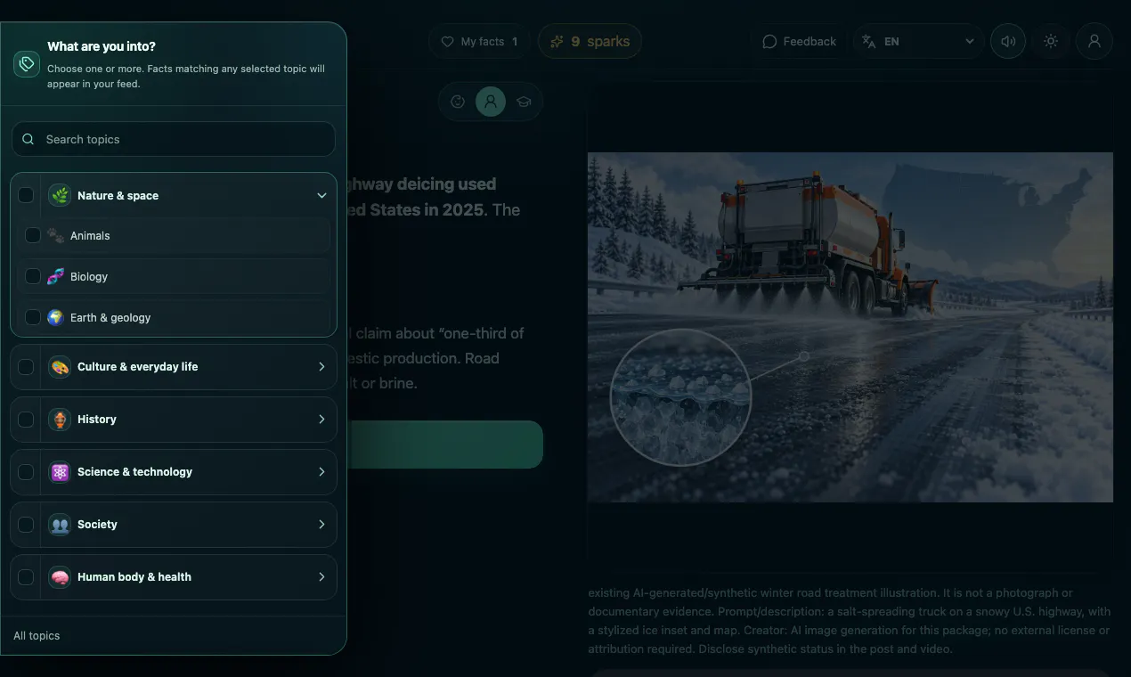Image resolution: width=1131 pixels, height=677 pixels.
Task: Select the graduation cap mode icon
Action: tap(524, 102)
